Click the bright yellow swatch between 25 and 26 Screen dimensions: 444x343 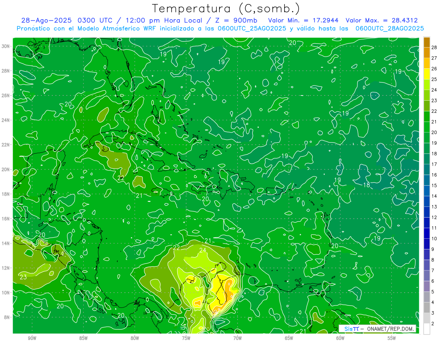click(x=427, y=74)
